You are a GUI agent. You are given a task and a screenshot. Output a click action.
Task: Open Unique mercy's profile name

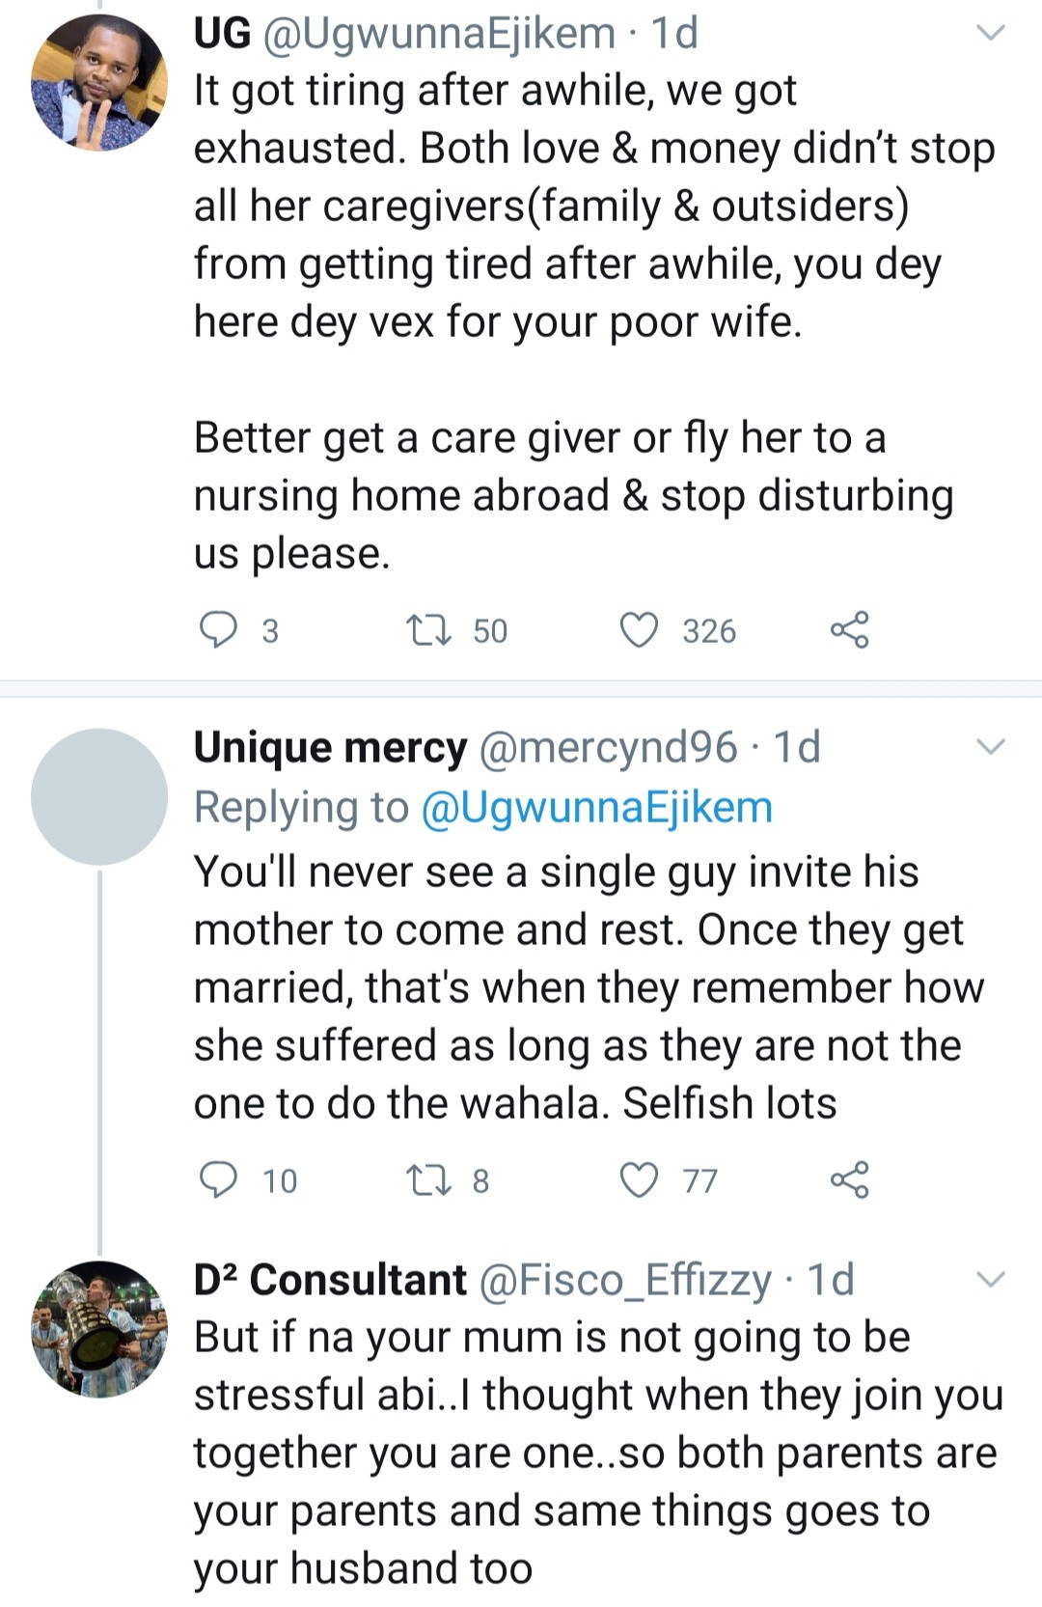tap(330, 748)
